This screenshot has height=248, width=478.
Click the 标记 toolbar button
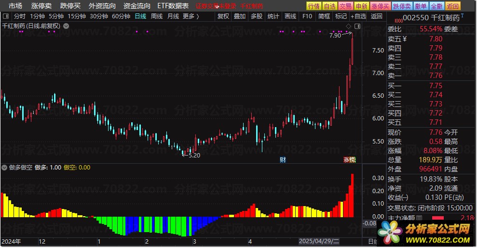341,16
